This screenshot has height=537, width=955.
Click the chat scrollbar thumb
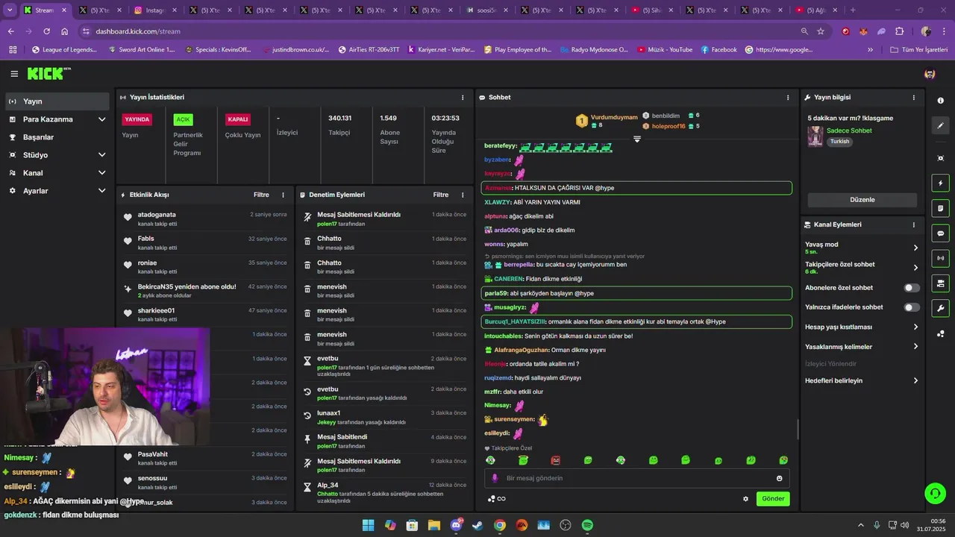pyautogui.click(x=798, y=430)
